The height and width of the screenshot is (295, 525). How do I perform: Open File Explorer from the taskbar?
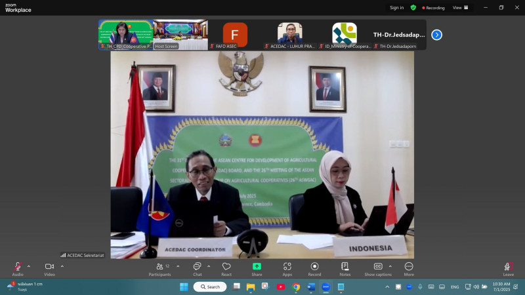pyautogui.click(x=251, y=286)
